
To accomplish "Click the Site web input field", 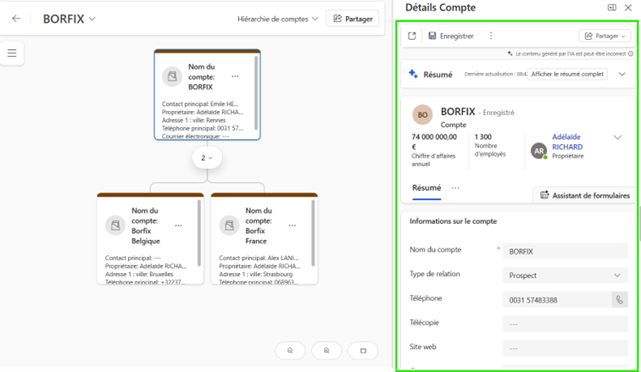I will click(565, 348).
